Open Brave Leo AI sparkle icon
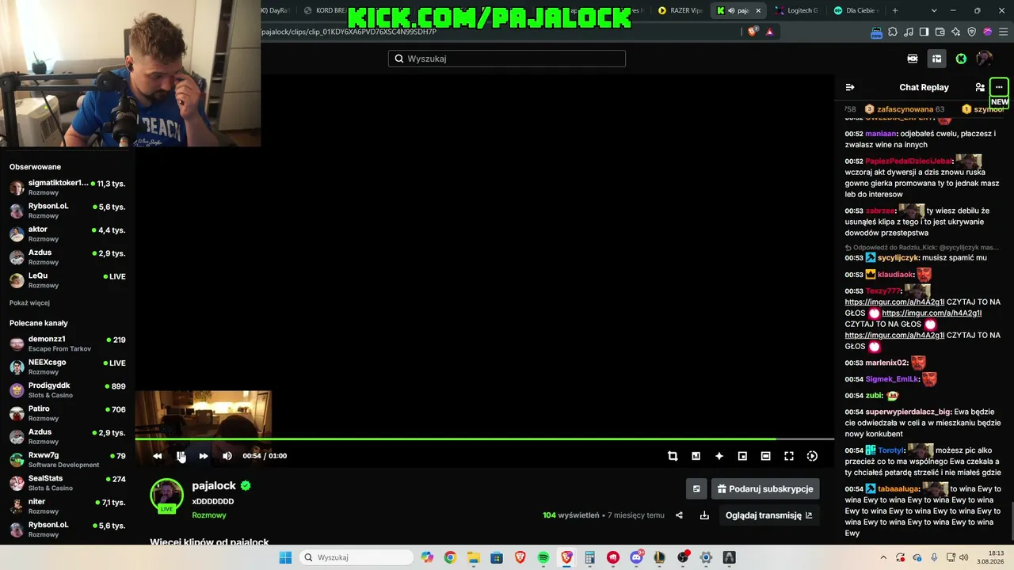Image resolution: width=1014 pixels, height=570 pixels. (956, 32)
